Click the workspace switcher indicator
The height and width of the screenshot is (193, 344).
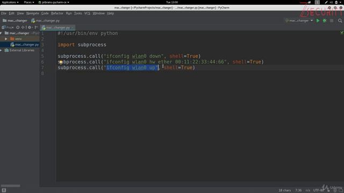tap(317, 2)
